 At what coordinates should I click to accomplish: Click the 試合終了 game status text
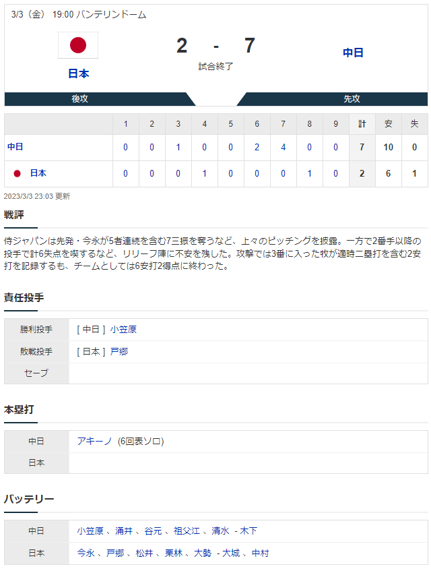coord(215,67)
